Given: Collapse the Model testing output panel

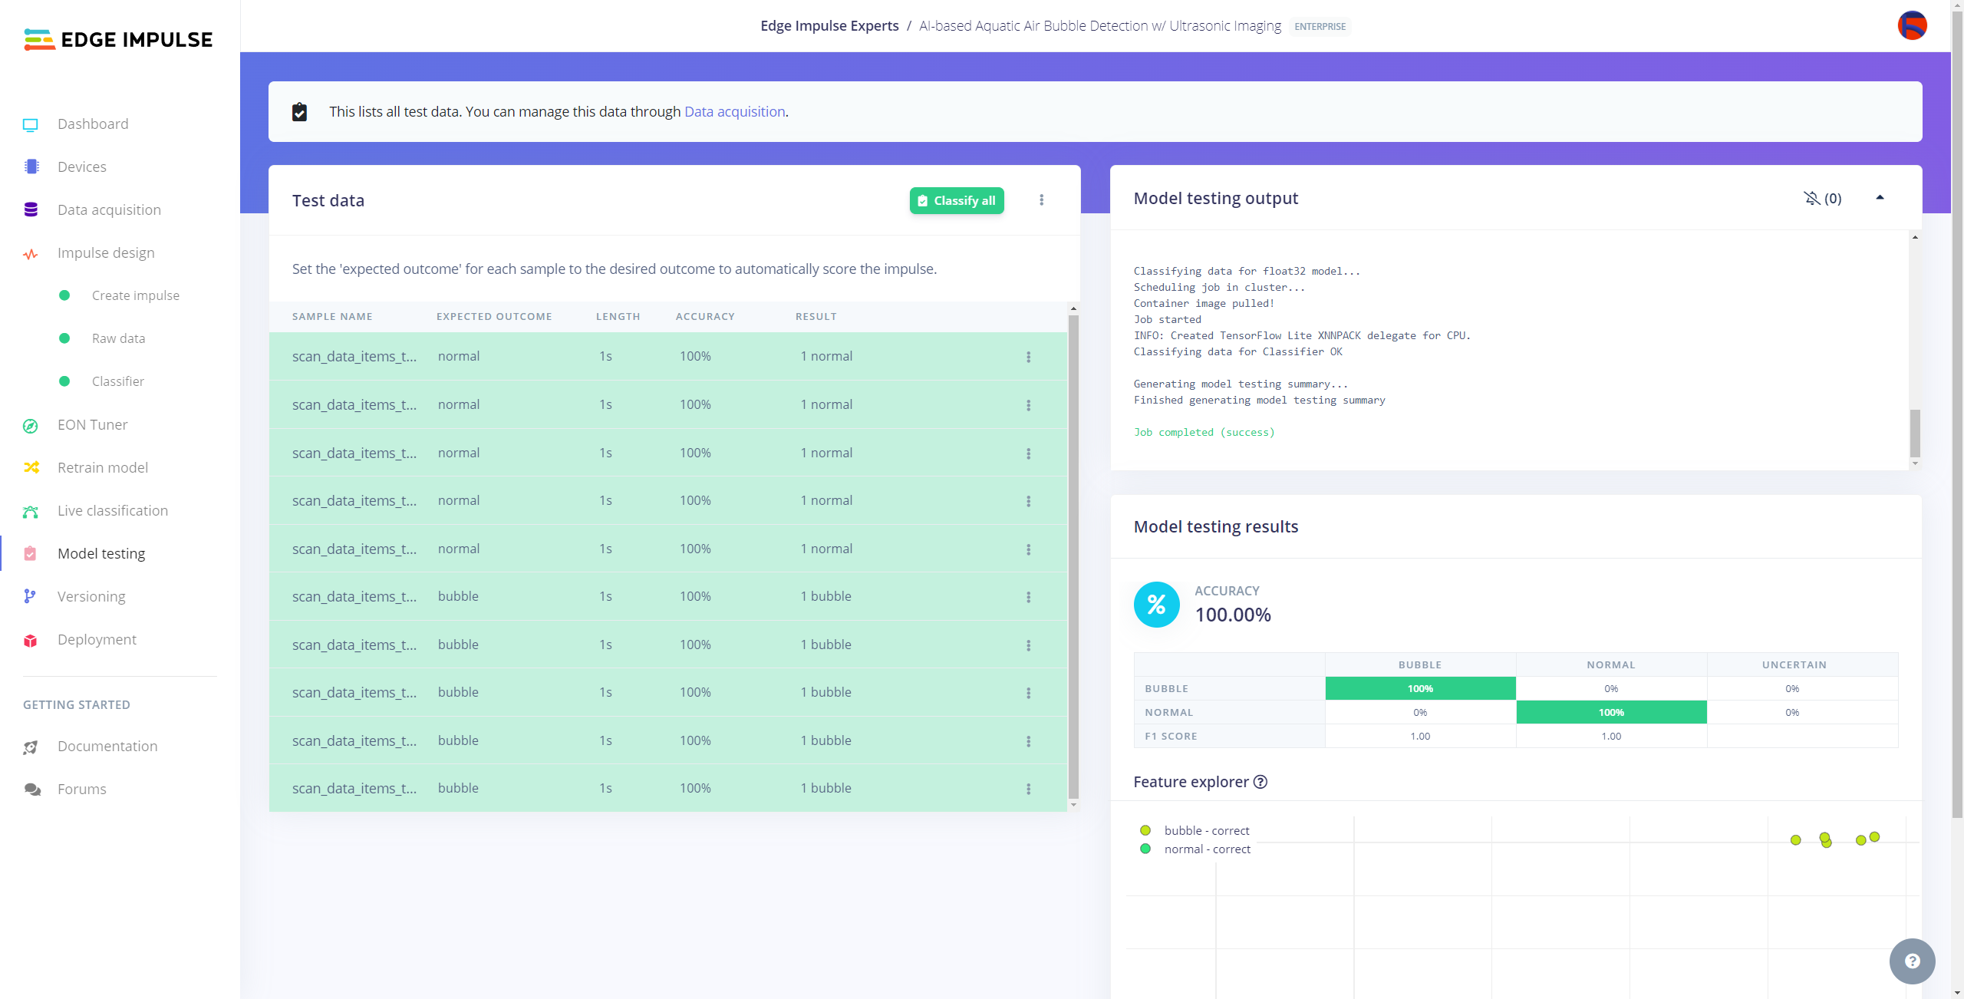Looking at the screenshot, I should [x=1880, y=198].
